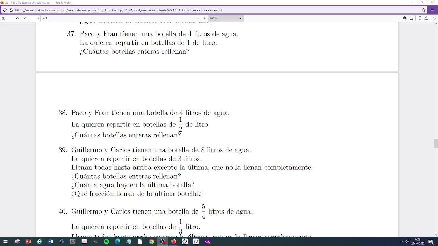Open the volume control

[x=407, y=242]
